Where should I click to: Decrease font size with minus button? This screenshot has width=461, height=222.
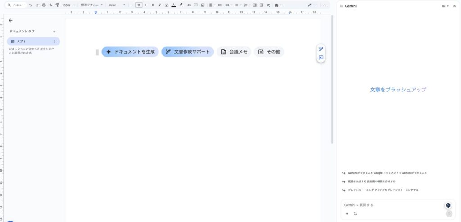132,5
